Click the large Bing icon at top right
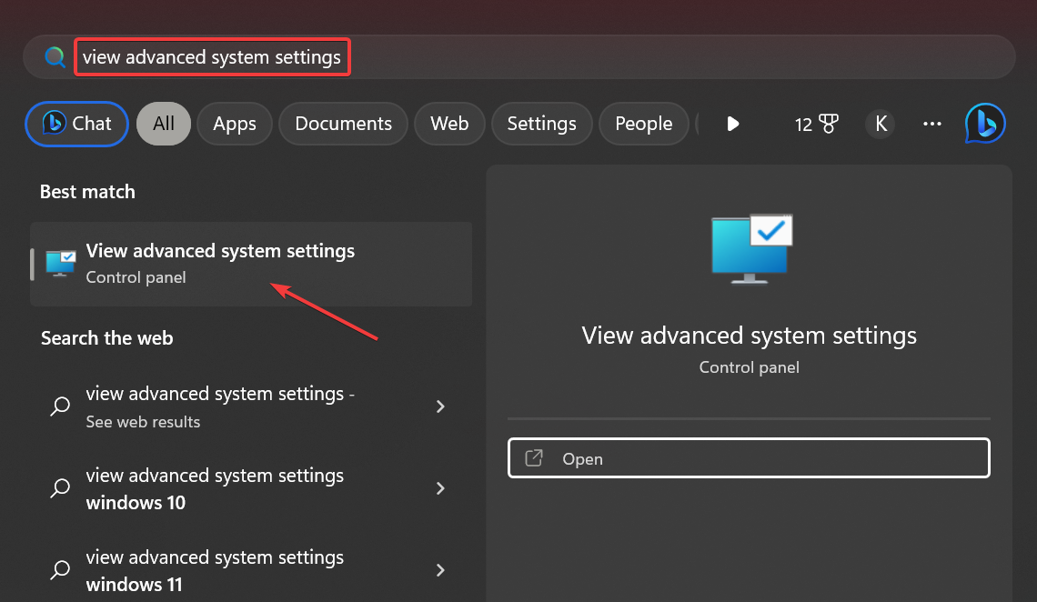1037x602 pixels. [x=984, y=124]
